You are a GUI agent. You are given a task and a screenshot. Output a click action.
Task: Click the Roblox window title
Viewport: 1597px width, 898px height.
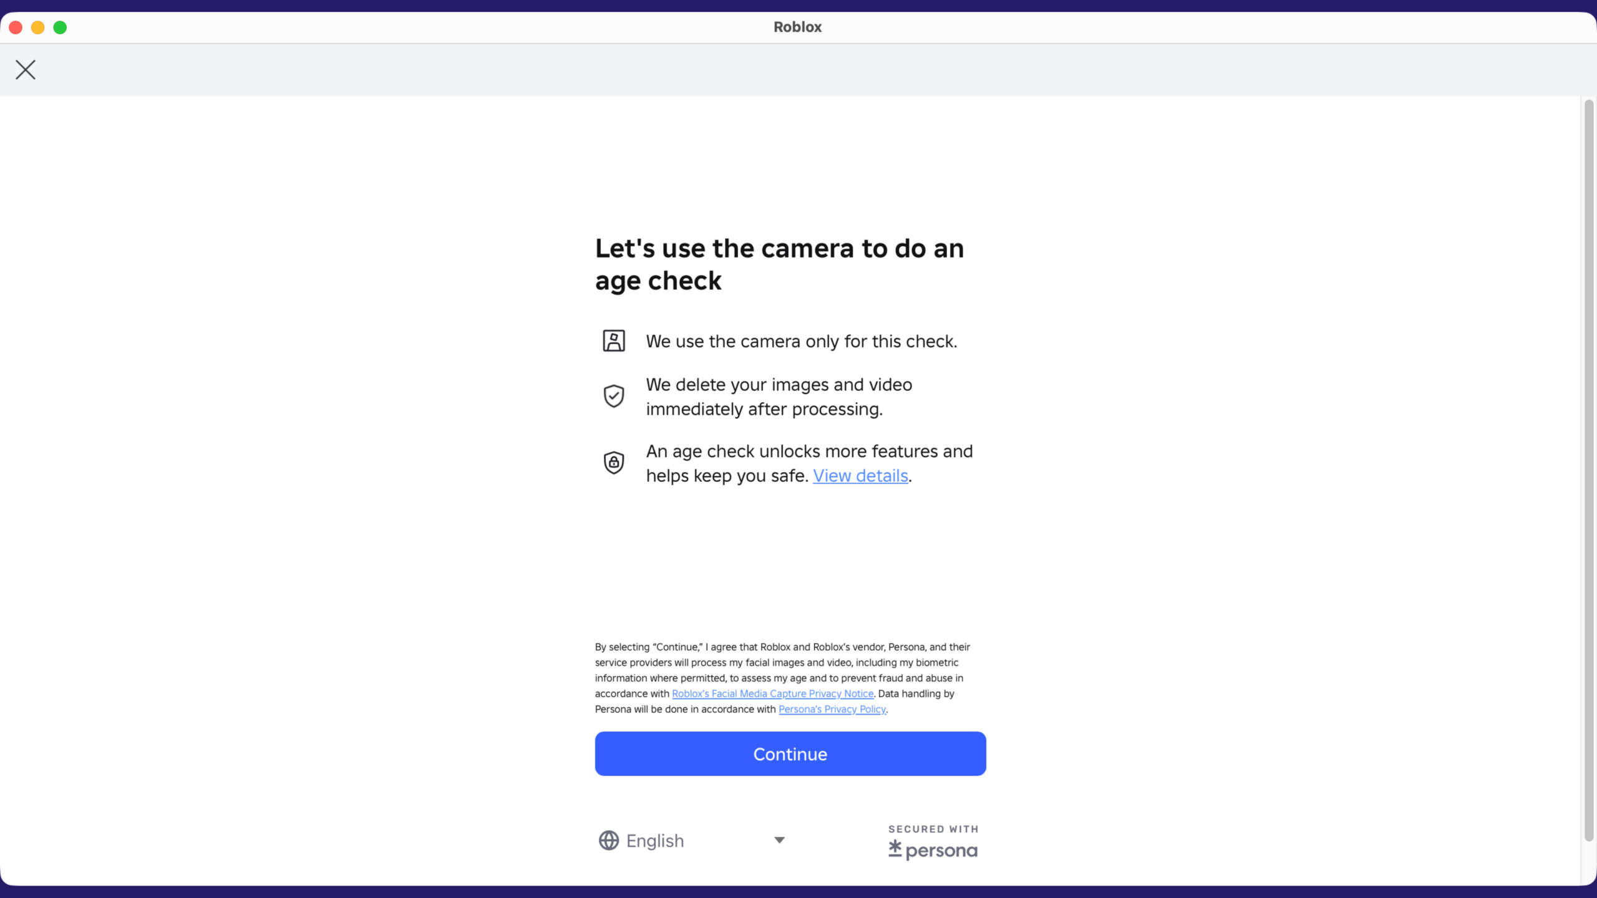(797, 27)
